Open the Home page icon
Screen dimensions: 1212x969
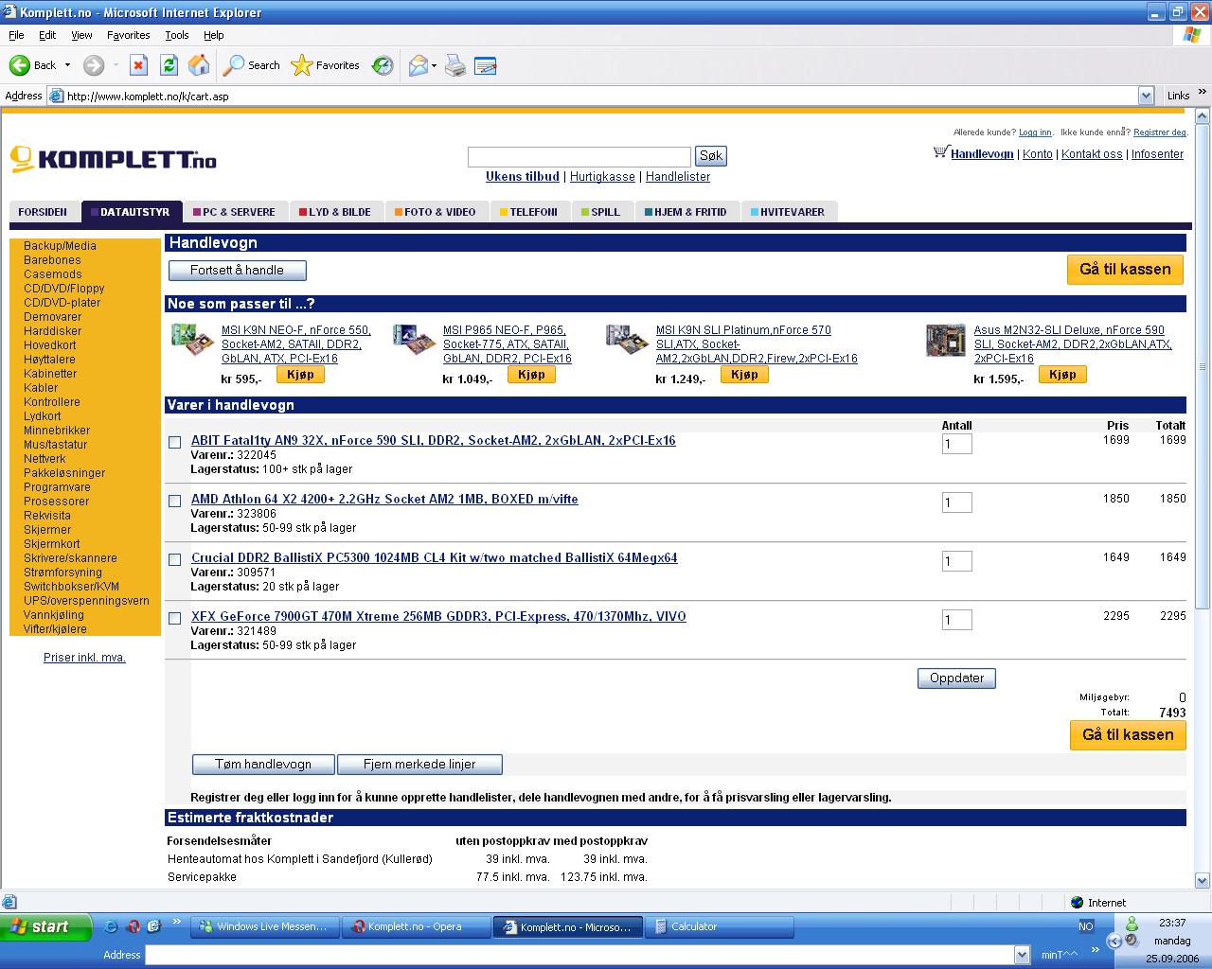(x=199, y=65)
